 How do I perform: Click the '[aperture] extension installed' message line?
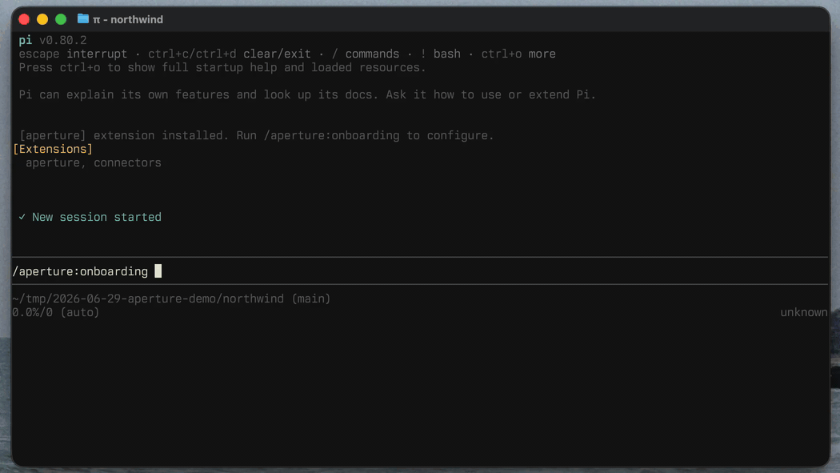coord(256,135)
